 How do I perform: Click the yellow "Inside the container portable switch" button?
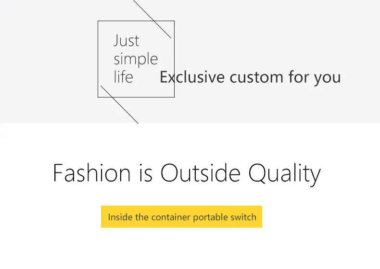coord(181,217)
